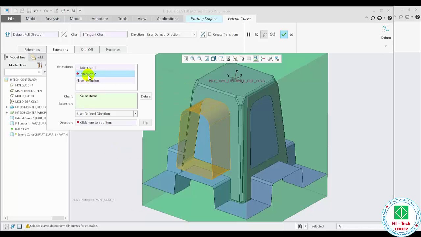Toggle the glasses verify preview icon
This screenshot has width=421, height=237.
click(x=272, y=34)
